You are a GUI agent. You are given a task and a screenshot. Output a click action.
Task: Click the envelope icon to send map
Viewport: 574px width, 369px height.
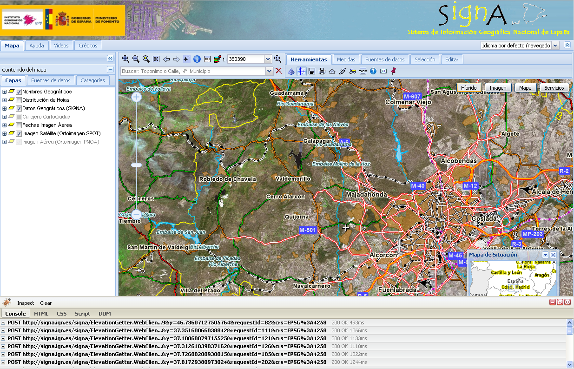click(383, 71)
